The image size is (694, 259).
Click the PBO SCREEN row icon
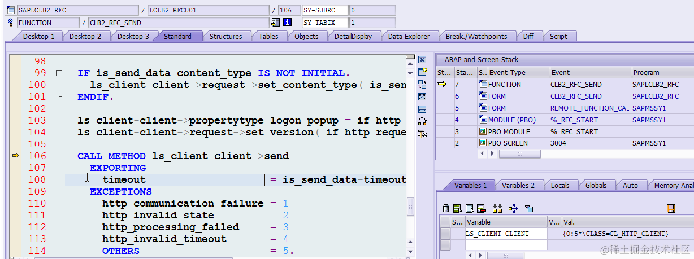483,143
